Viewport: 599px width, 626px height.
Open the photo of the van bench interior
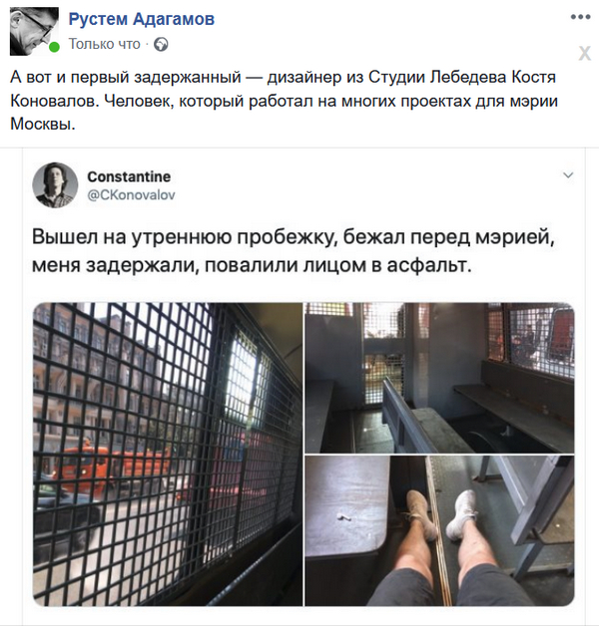(x=439, y=378)
